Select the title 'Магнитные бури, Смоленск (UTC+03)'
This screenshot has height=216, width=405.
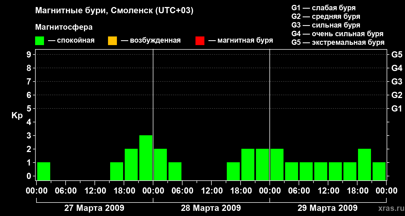coord(114,11)
